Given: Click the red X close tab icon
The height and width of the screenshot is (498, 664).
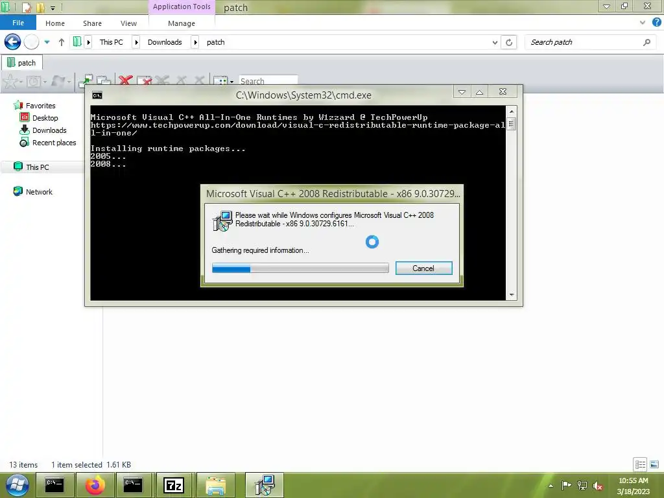Looking at the screenshot, I should point(125,81).
